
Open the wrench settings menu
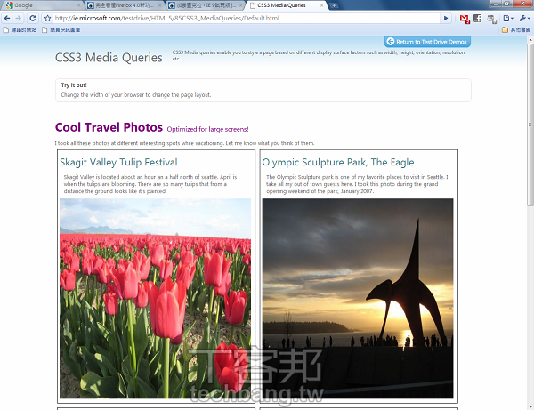522,18
